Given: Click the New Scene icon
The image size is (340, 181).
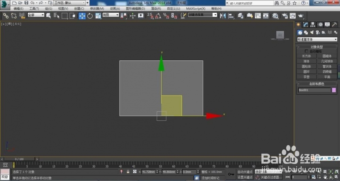Looking at the screenshot, I should (x=14, y=3).
